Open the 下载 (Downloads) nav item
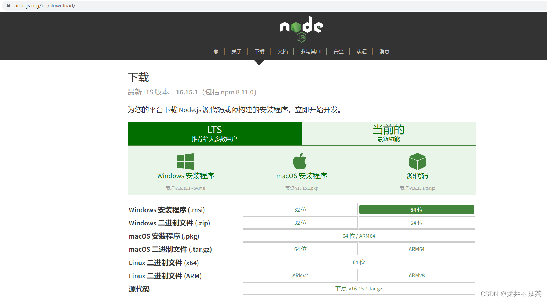This screenshot has width=547, height=301. coord(259,51)
